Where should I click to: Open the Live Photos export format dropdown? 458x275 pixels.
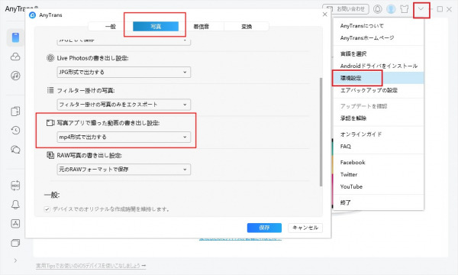(x=124, y=72)
